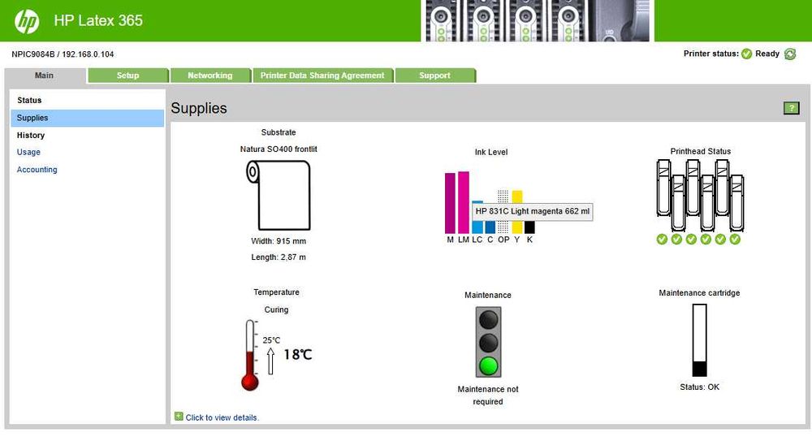Click the 'HP Latex 365' header title

pos(98,21)
